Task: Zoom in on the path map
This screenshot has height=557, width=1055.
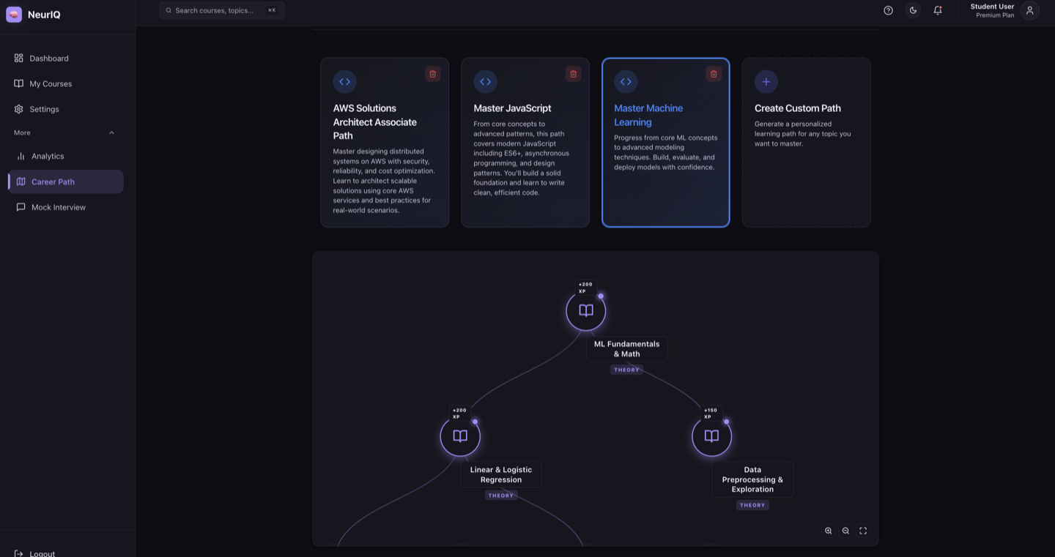Action: (x=829, y=531)
